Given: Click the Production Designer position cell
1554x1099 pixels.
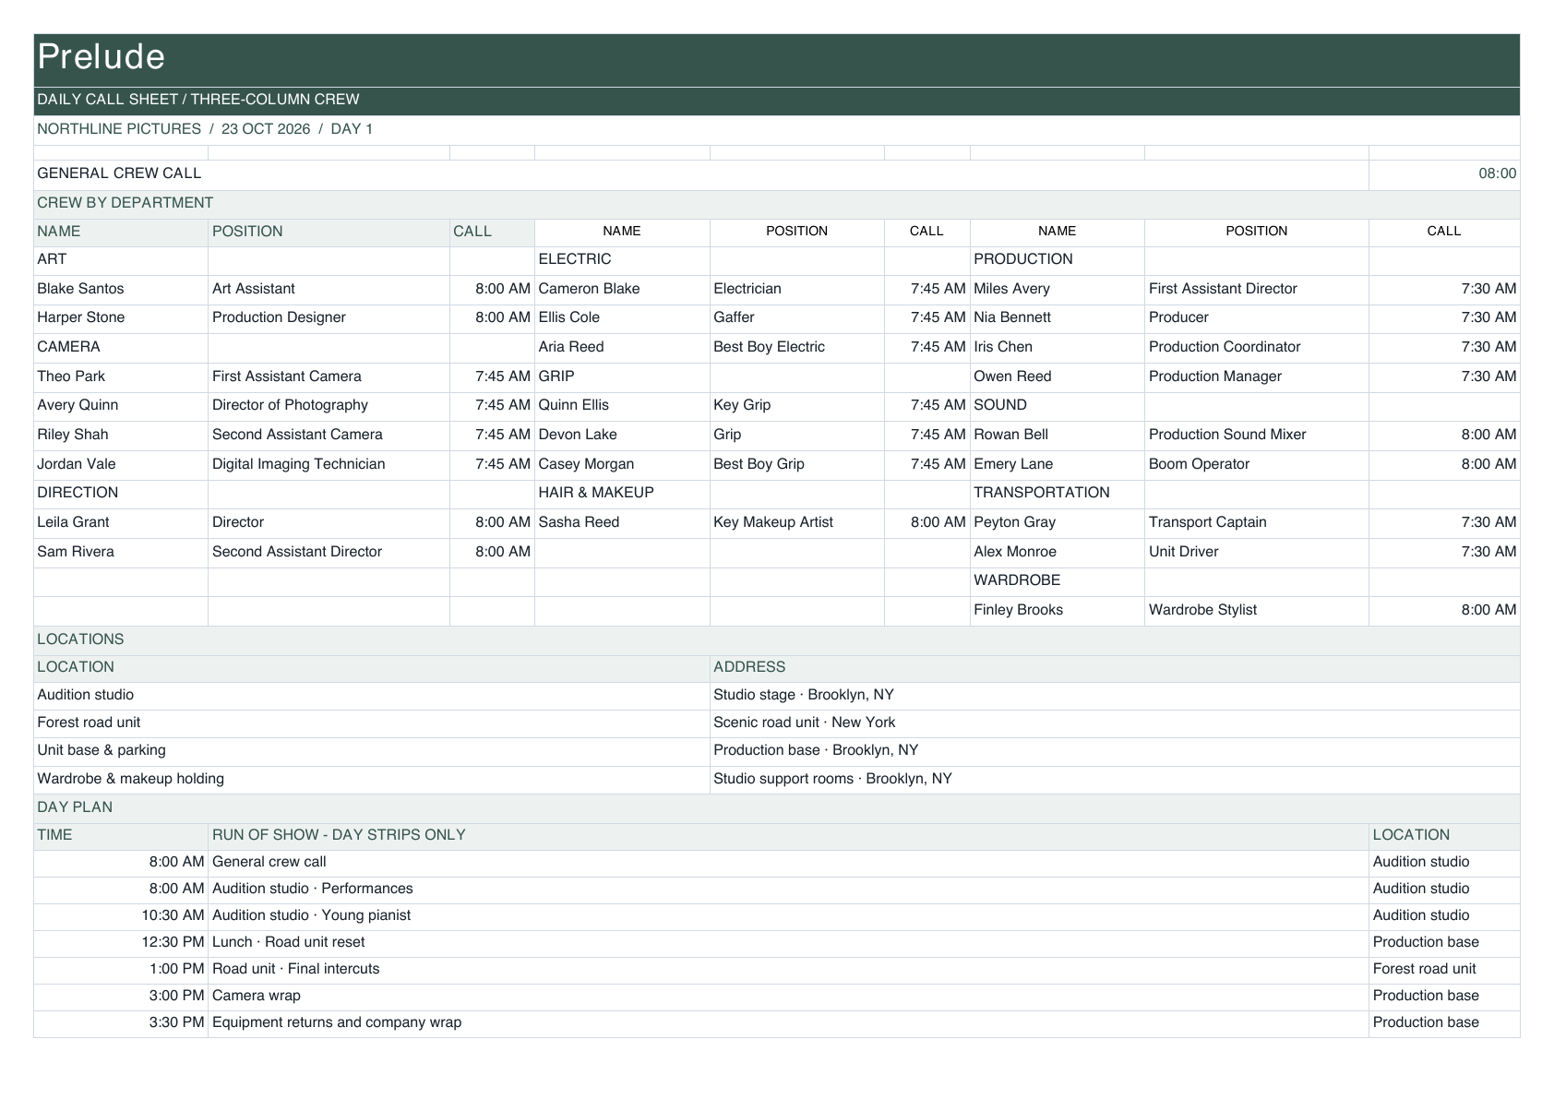Looking at the screenshot, I should (329, 317).
